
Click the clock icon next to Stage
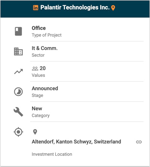coord(18,92)
